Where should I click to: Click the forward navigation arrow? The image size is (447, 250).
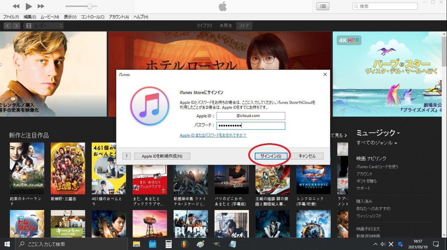[16, 25]
